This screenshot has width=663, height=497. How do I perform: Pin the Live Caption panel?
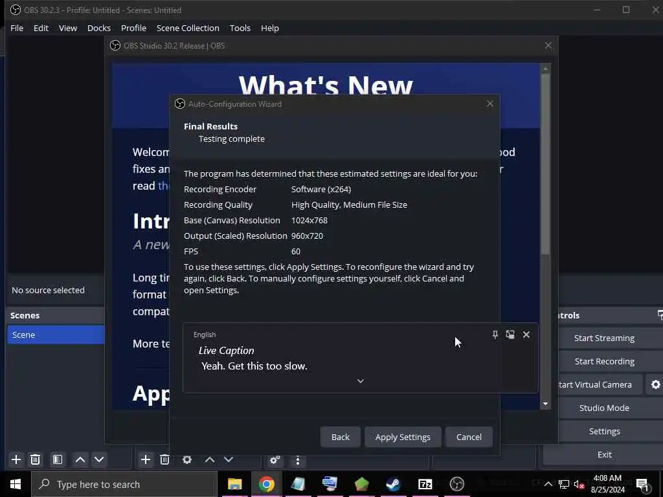pos(495,335)
